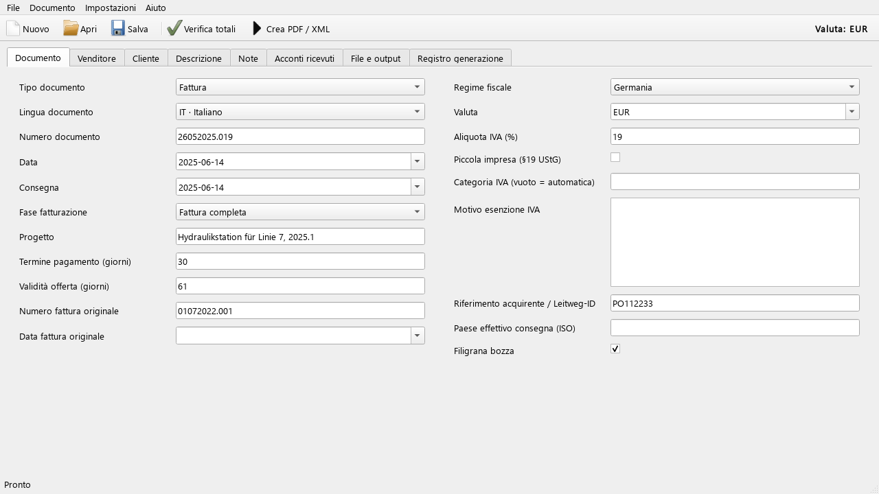
Task: Click the Riferimento acquirente / Leitweg-ID field
Action: point(735,303)
